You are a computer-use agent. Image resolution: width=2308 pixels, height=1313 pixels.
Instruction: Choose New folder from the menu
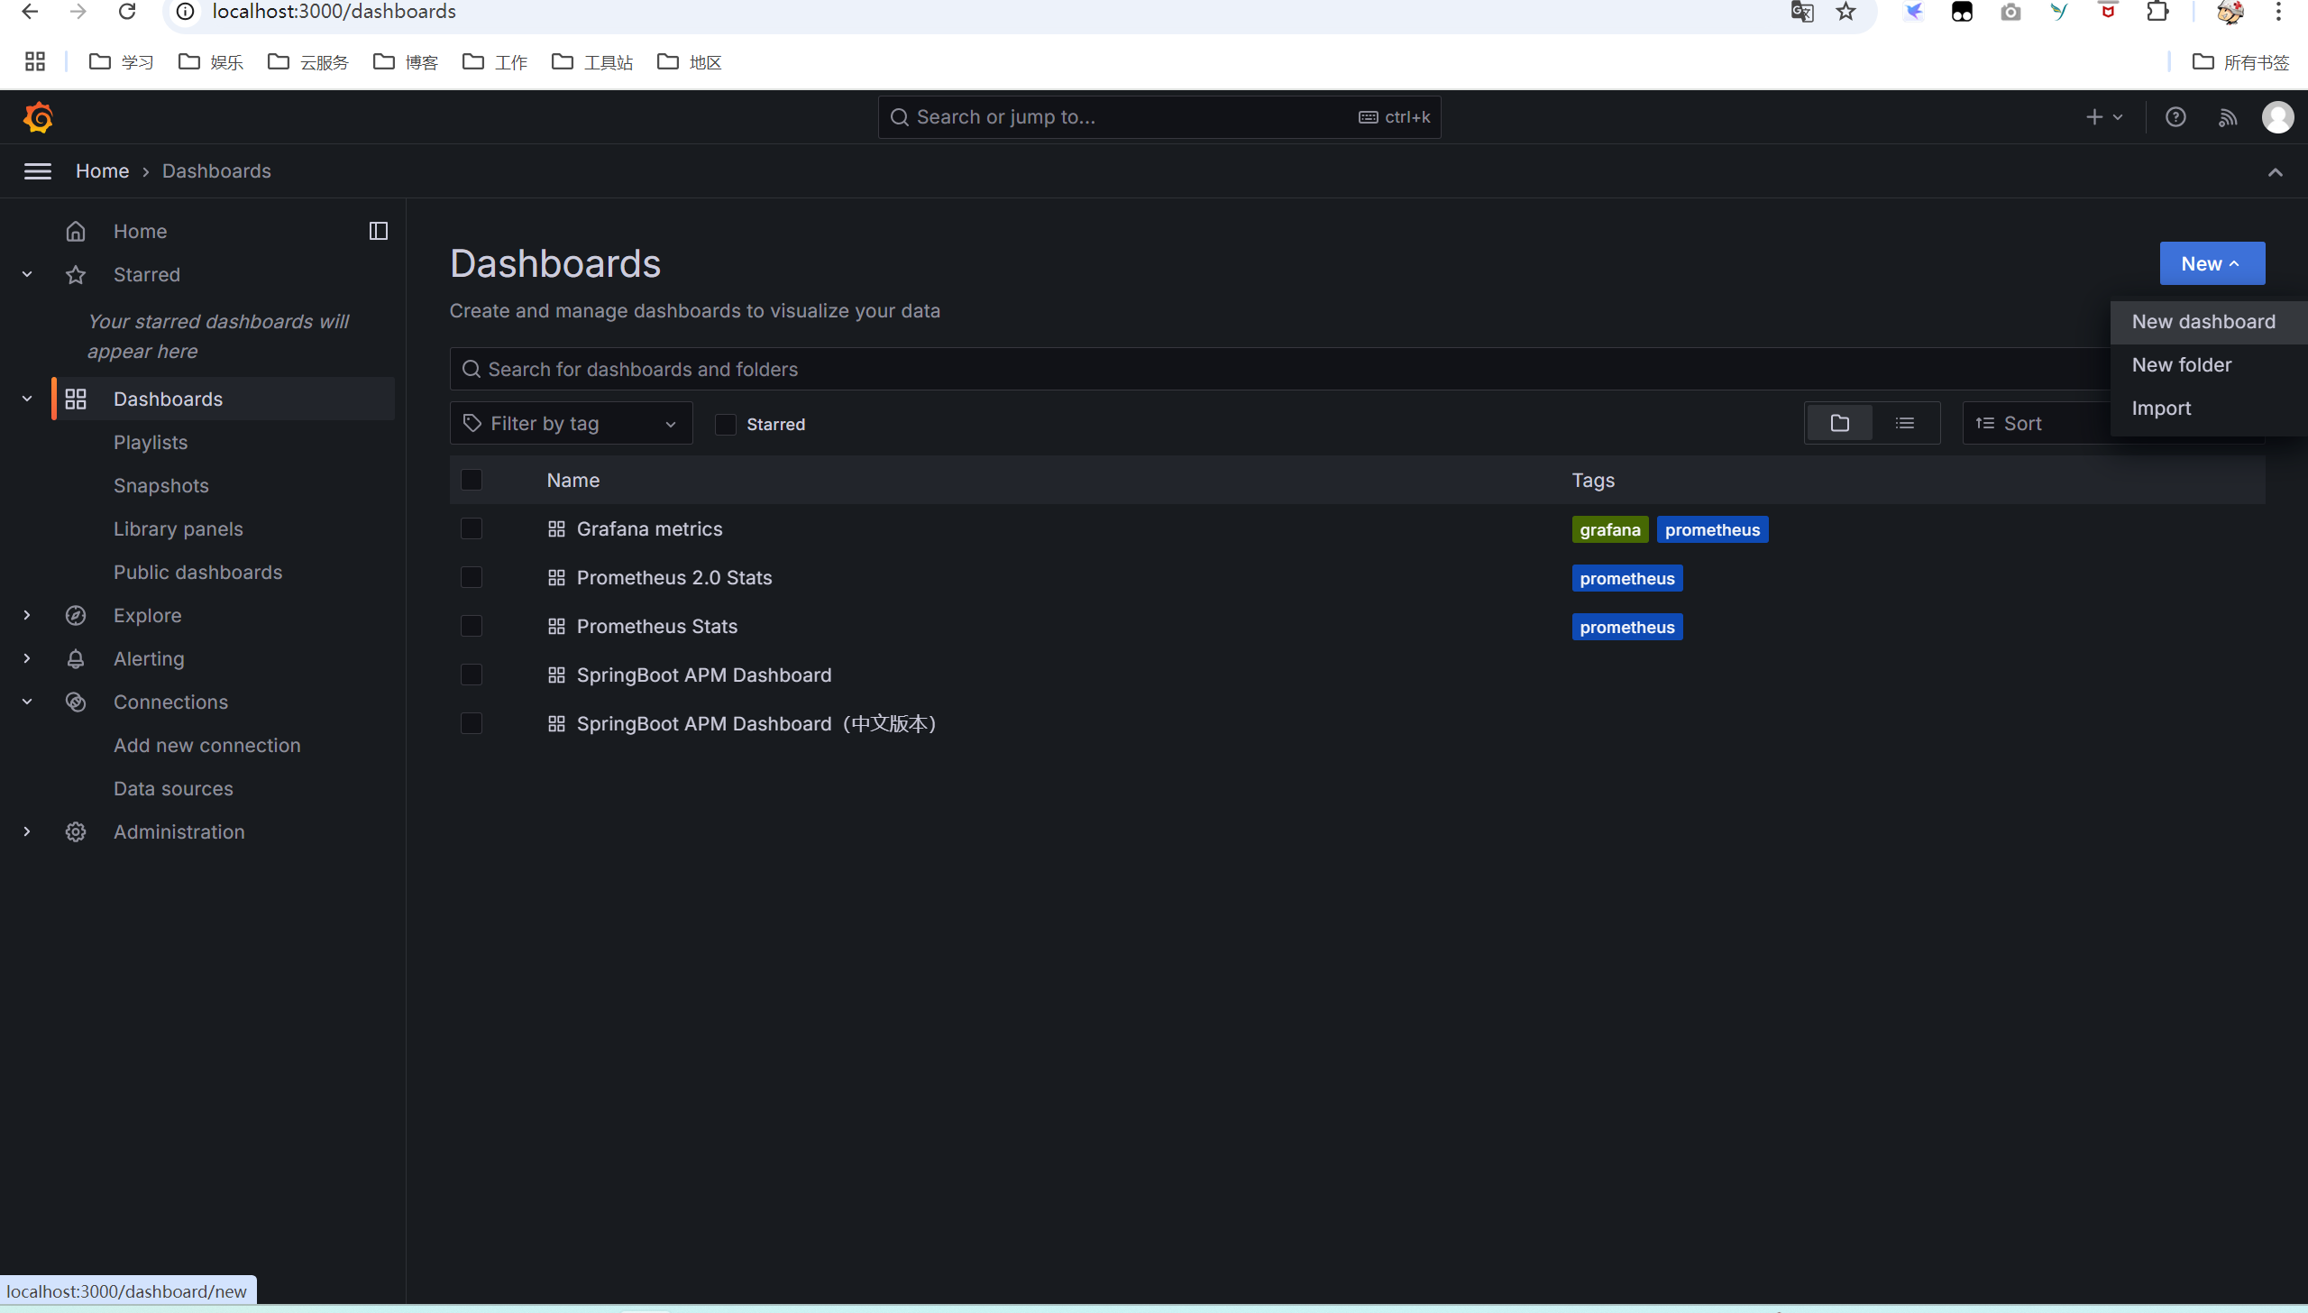(x=2181, y=365)
